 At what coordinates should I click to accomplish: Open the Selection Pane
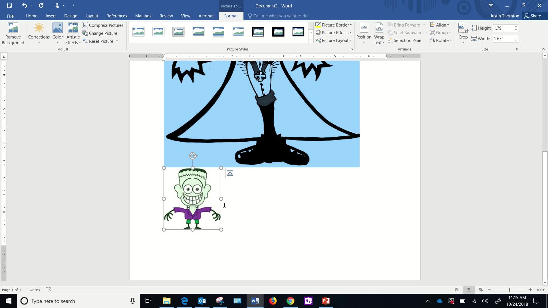coord(404,40)
